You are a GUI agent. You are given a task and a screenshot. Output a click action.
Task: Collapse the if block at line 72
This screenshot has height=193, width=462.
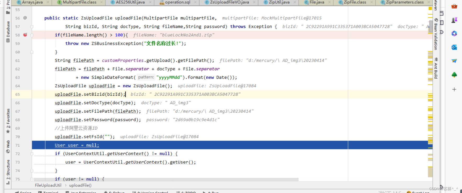(x=32, y=154)
